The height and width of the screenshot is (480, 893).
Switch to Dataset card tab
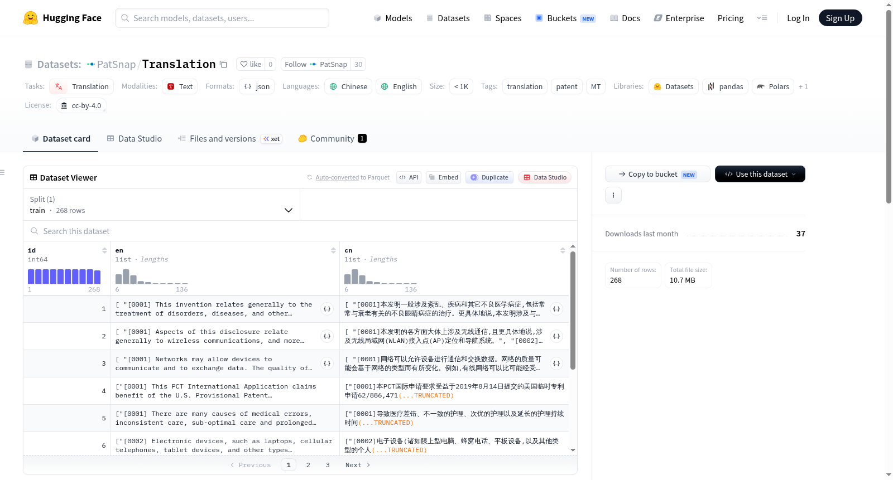(x=60, y=139)
